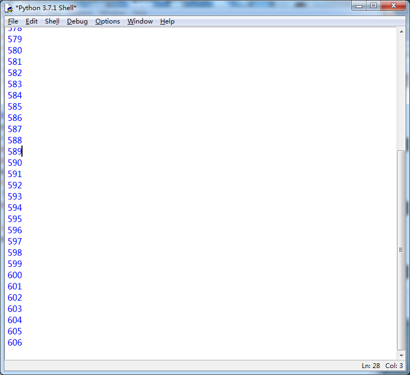
Task: Click the output line 586
Action: click(15, 118)
